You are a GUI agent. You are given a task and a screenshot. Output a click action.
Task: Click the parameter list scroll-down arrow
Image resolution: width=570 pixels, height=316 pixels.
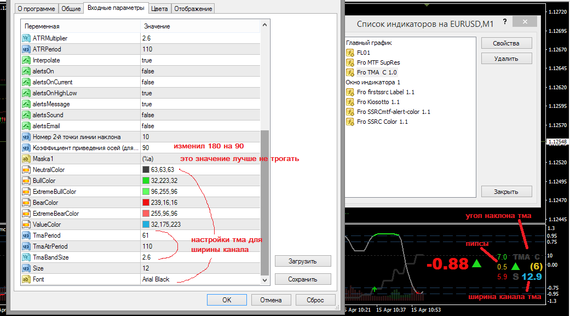pyautogui.click(x=264, y=280)
